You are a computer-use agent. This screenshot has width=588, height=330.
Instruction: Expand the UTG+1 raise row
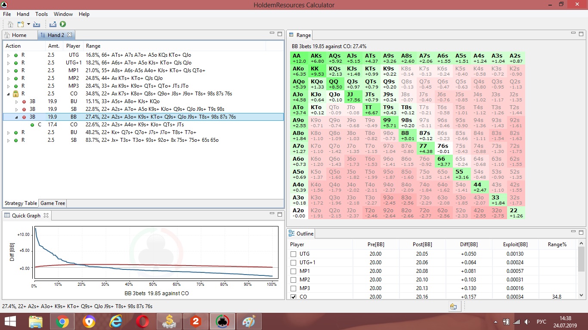(x=8, y=63)
